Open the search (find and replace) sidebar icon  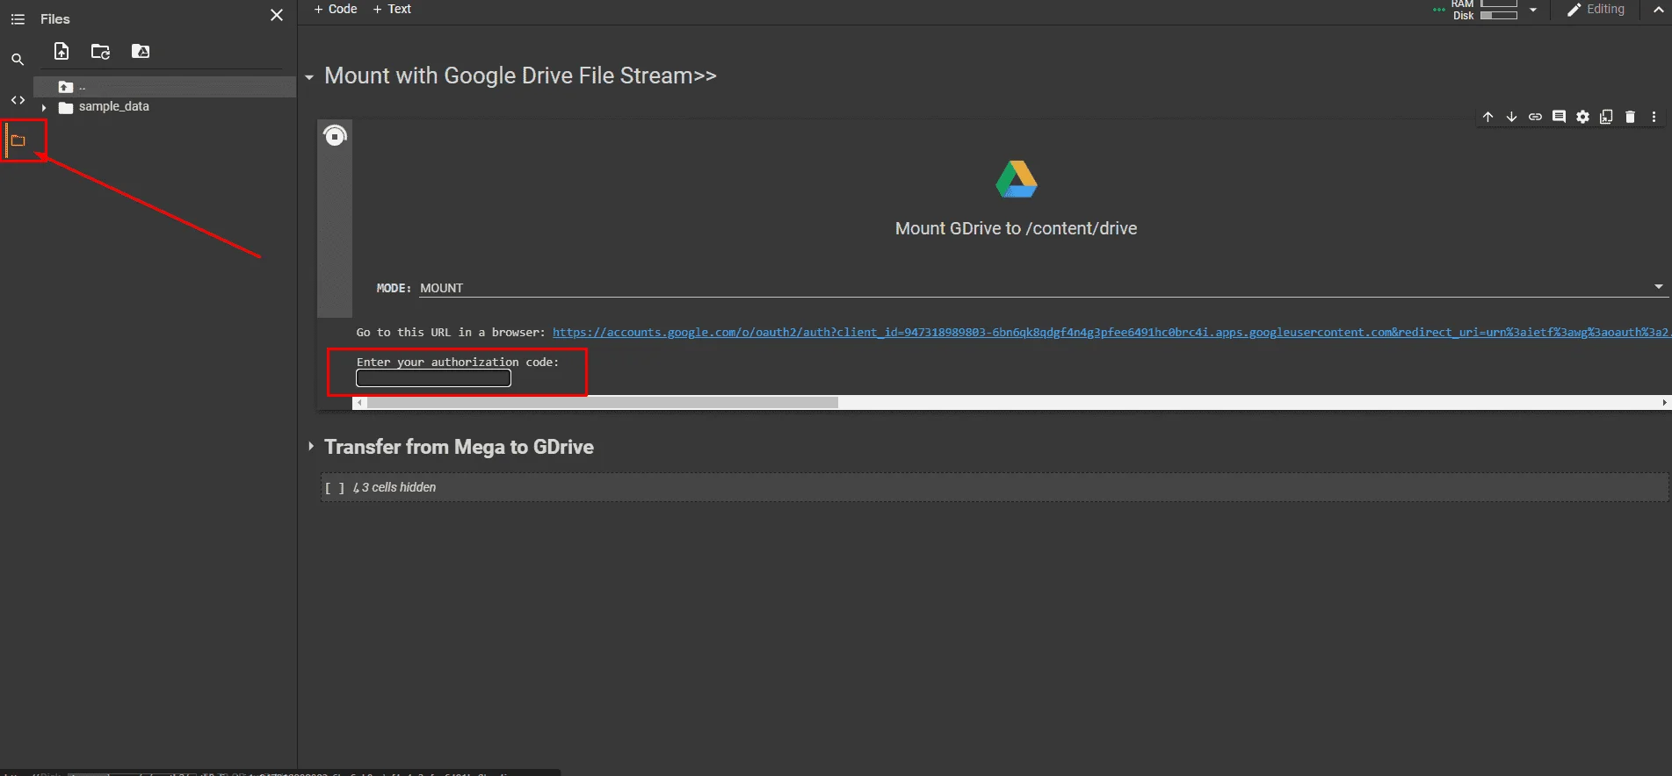18,60
